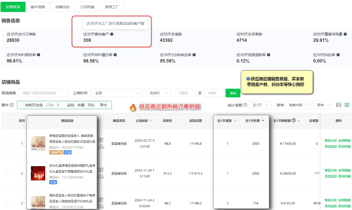Open the 推荐工厂 tab
The width and height of the screenshot is (352, 210).
click(x=112, y=7)
